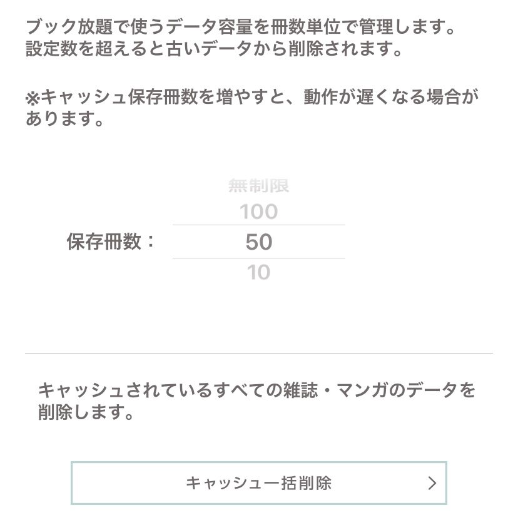
Task: Click the ブック放題で使うデータ容量 description line
Action: click(241, 27)
